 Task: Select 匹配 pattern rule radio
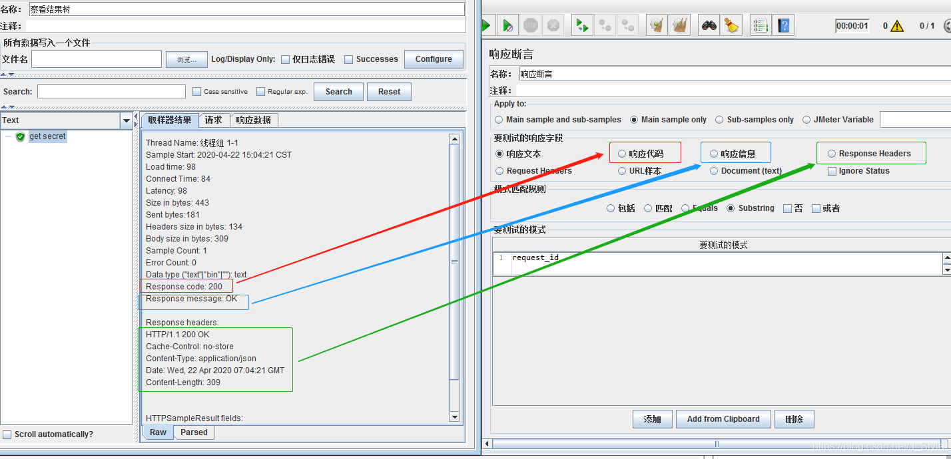pyautogui.click(x=648, y=208)
